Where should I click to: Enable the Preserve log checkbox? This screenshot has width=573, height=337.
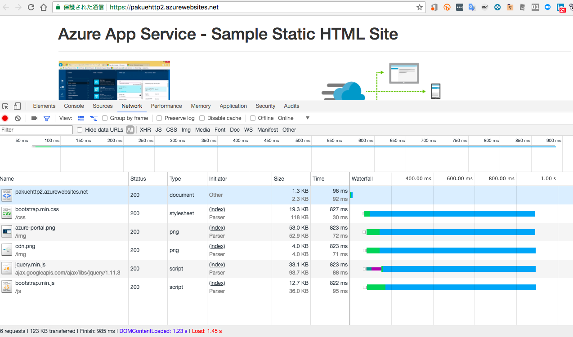(159, 118)
